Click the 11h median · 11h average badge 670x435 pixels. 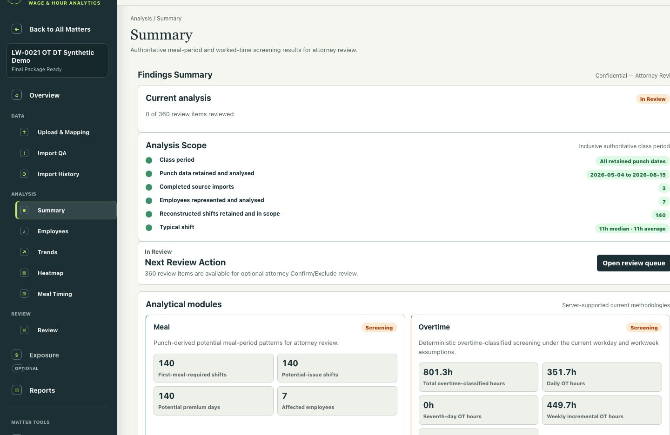[632, 229]
